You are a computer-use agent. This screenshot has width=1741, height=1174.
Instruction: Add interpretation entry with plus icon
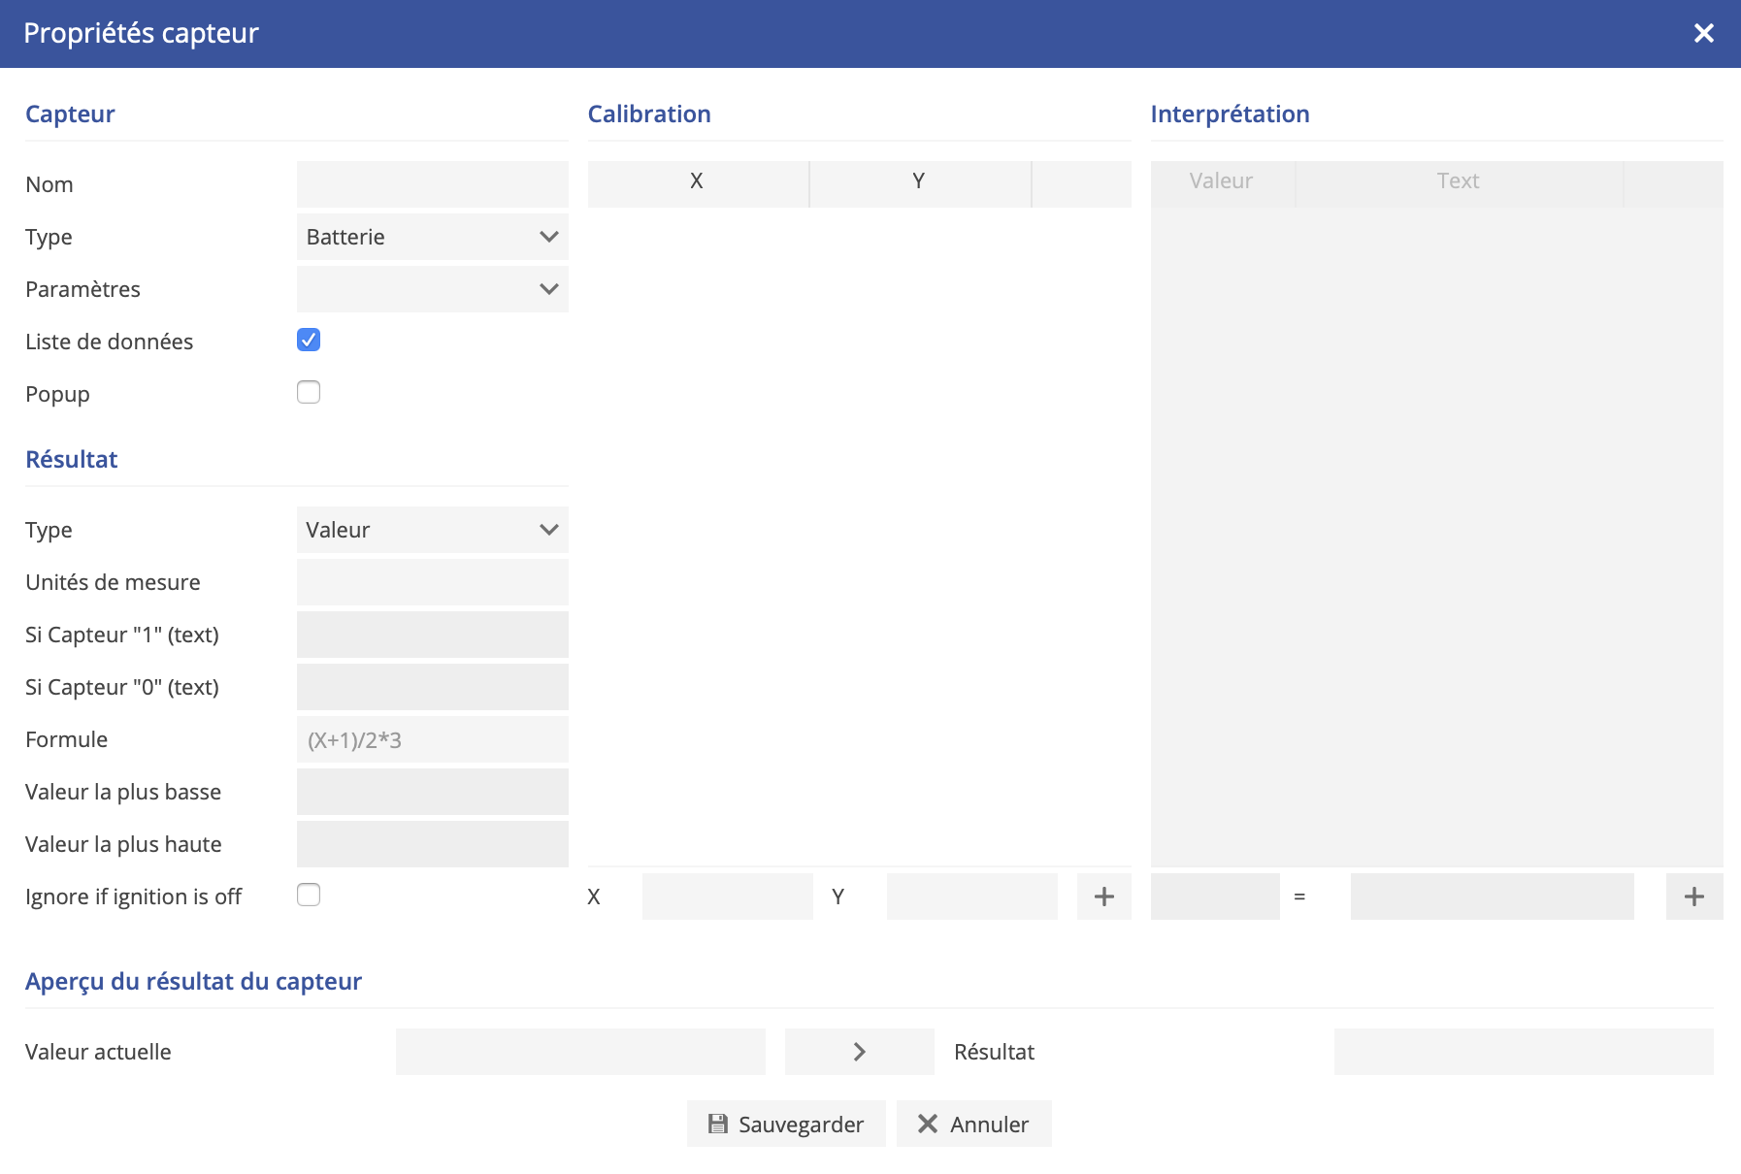click(x=1693, y=897)
